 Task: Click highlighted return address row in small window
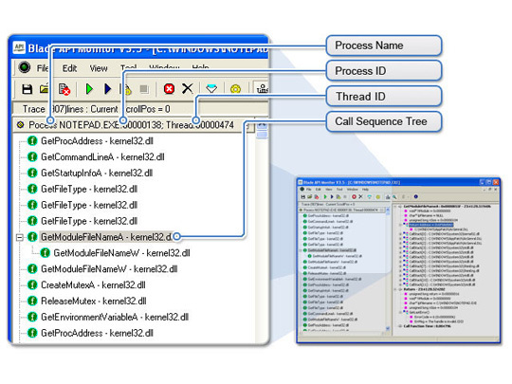(x=430, y=225)
